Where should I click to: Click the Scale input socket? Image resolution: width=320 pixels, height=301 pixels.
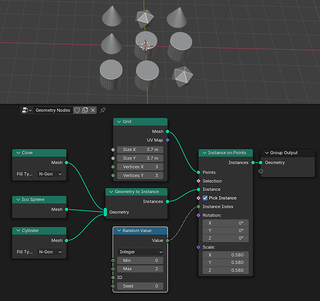click(x=198, y=247)
